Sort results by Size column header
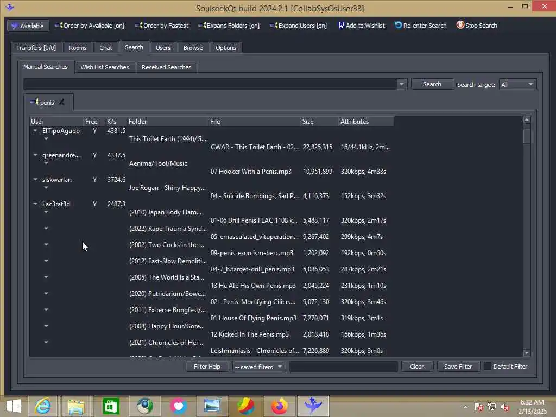This screenshot has width=556, height=417. coord(319,121)
